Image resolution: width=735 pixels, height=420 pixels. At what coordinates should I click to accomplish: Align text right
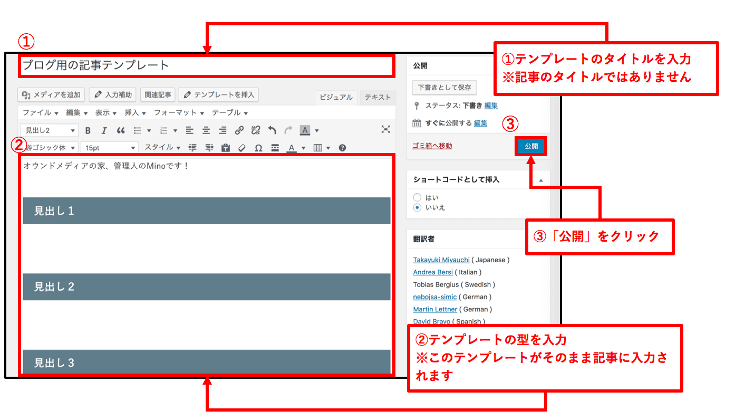pos(223,130)
